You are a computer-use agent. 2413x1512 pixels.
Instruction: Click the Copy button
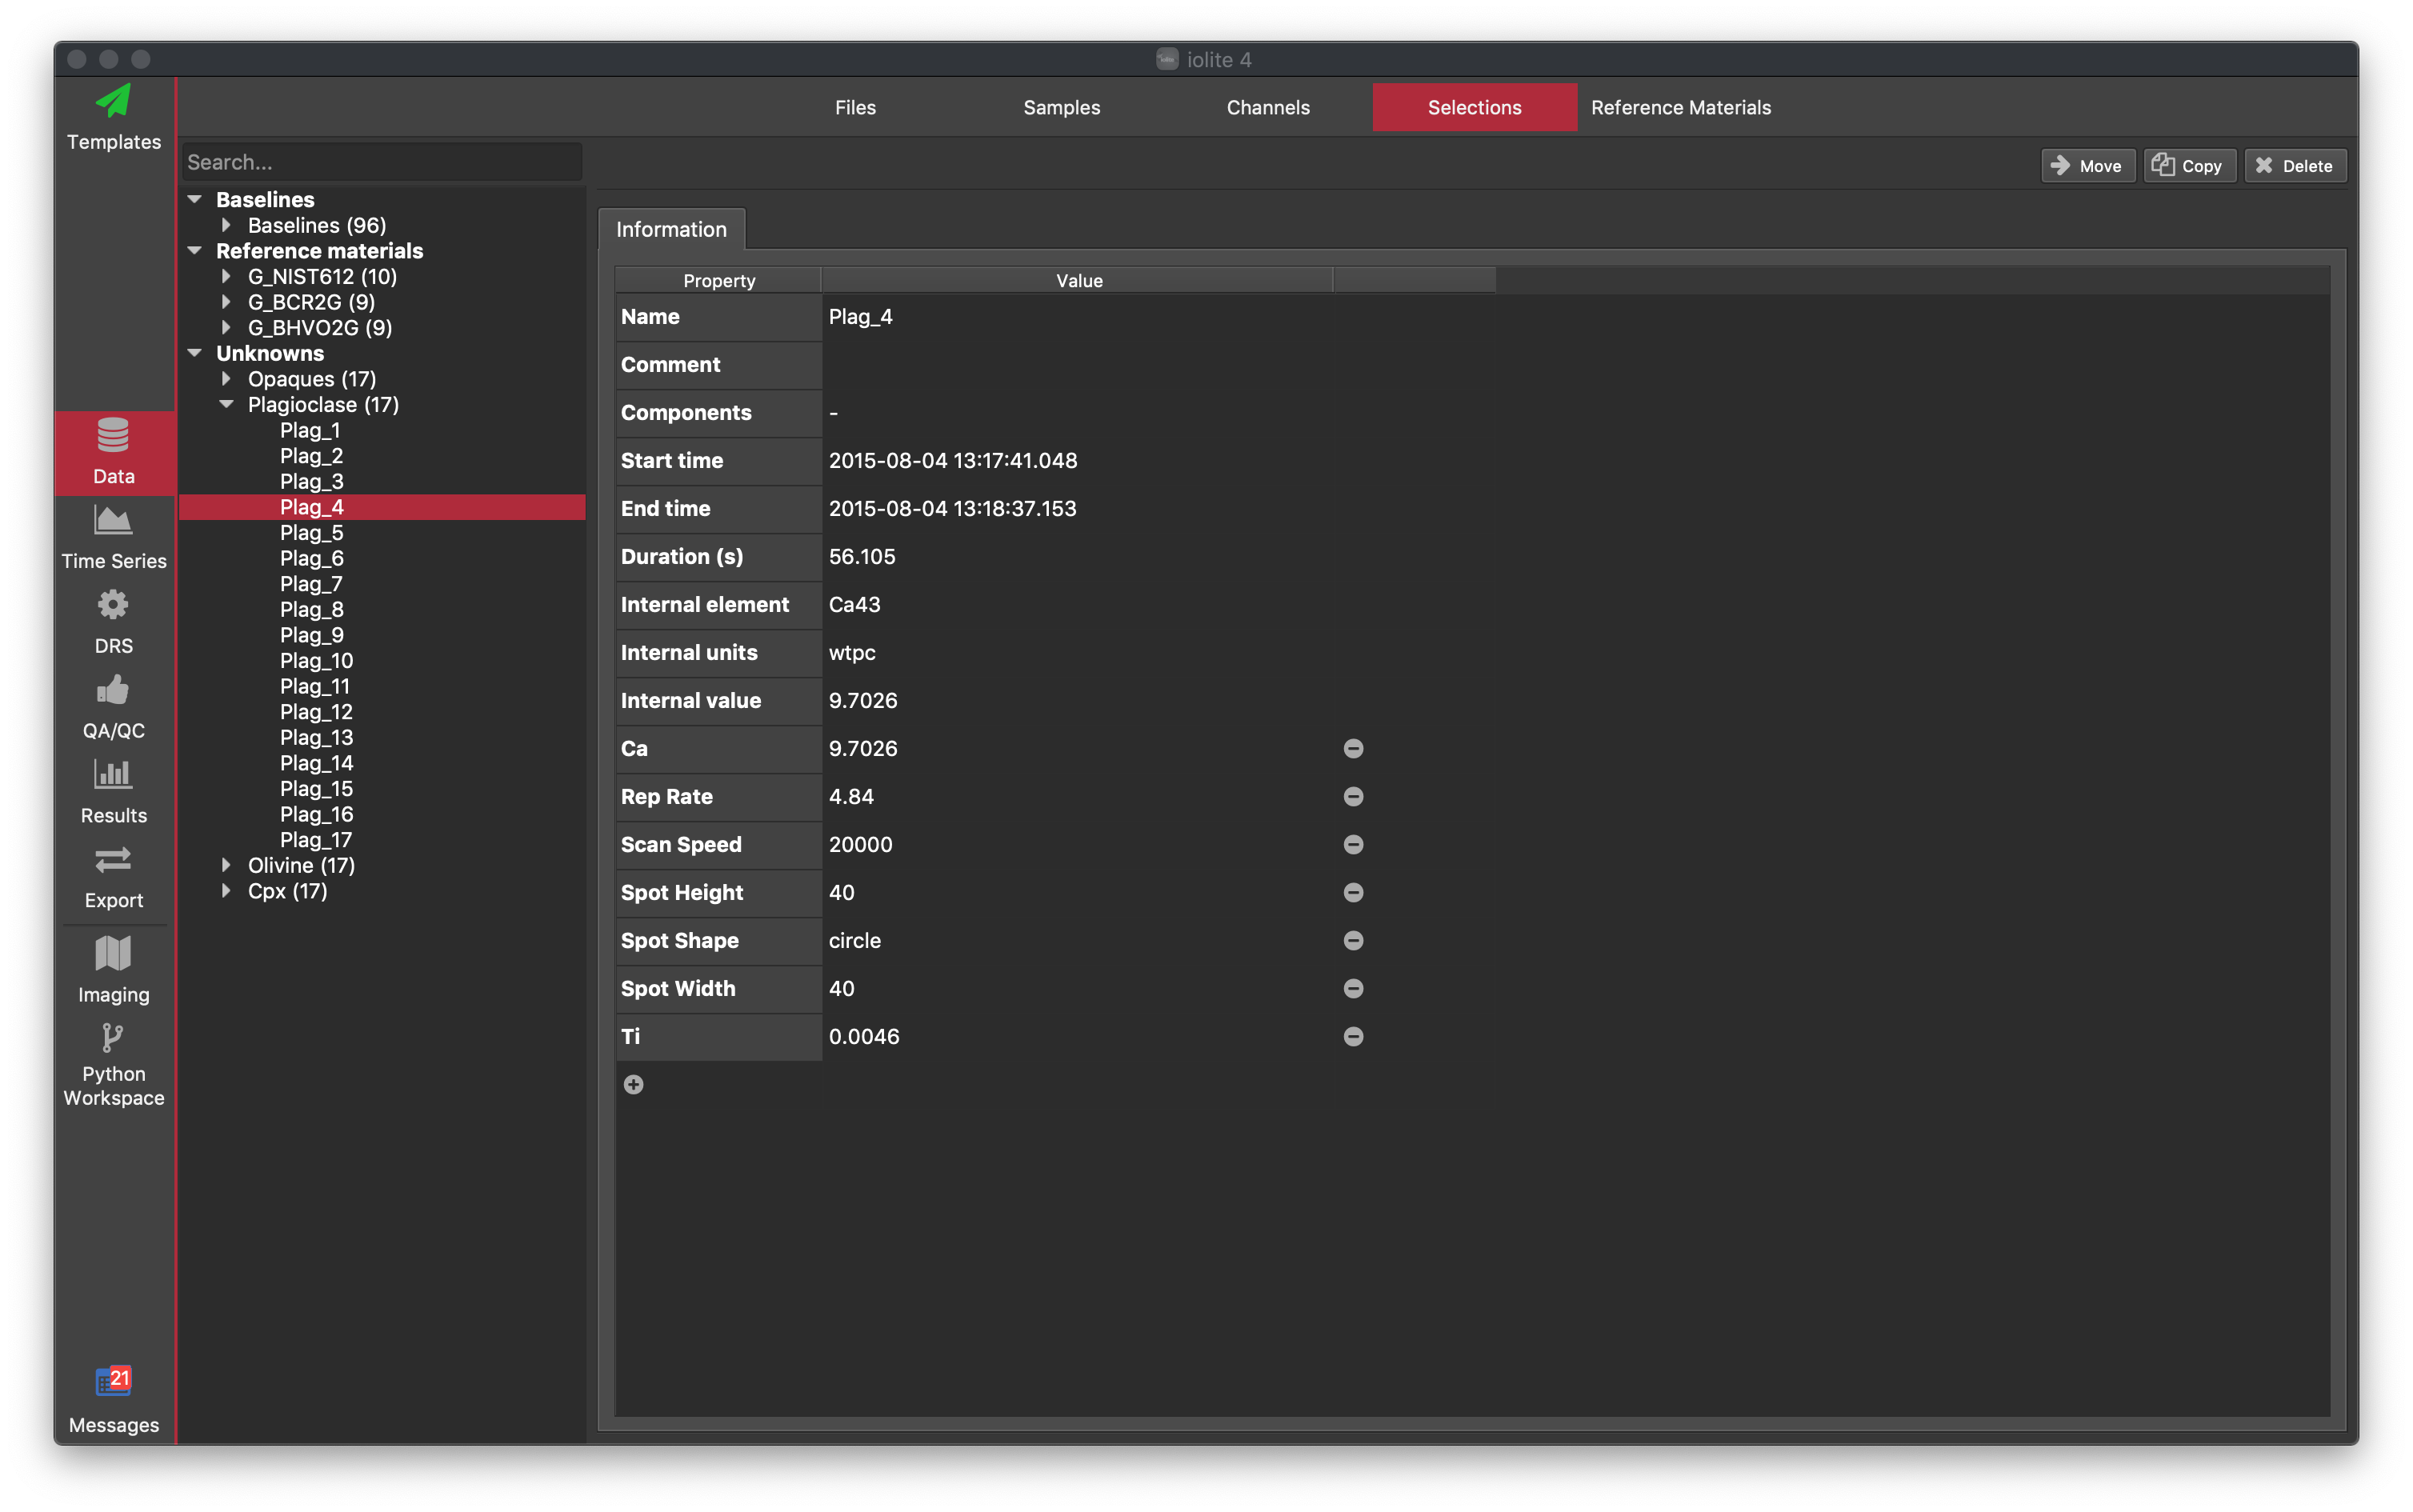click(2189, 166)
